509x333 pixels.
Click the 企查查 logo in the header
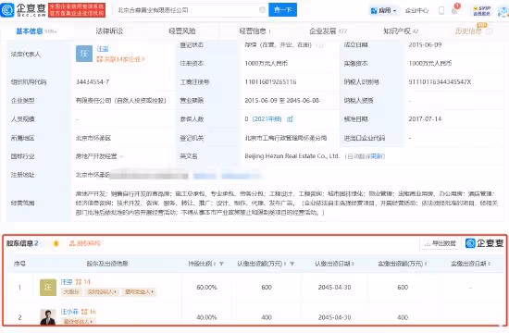point(23,10)
